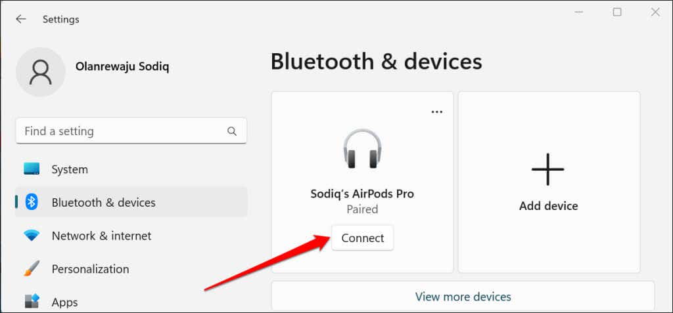
Task: Click the AirPods headphones icon
Action: (362, 149)
